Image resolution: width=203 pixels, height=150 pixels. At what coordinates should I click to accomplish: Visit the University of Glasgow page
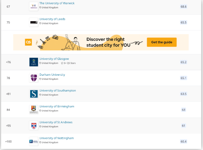click(x=54, y=59)
